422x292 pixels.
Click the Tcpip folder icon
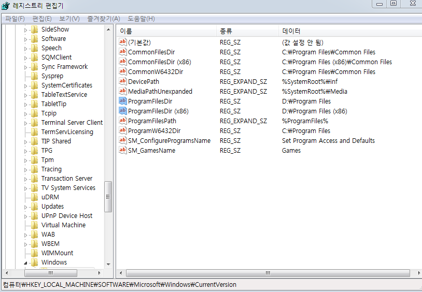point(34,113)
